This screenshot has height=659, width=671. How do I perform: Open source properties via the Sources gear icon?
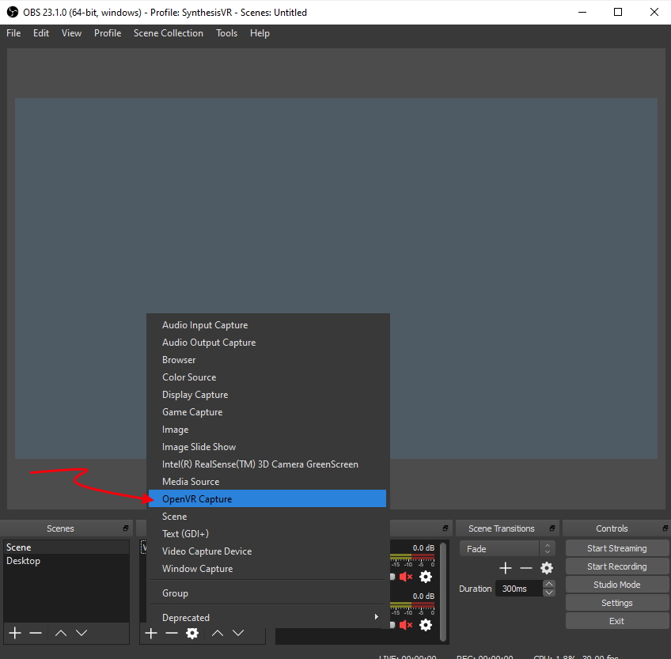tap(192, 634)
